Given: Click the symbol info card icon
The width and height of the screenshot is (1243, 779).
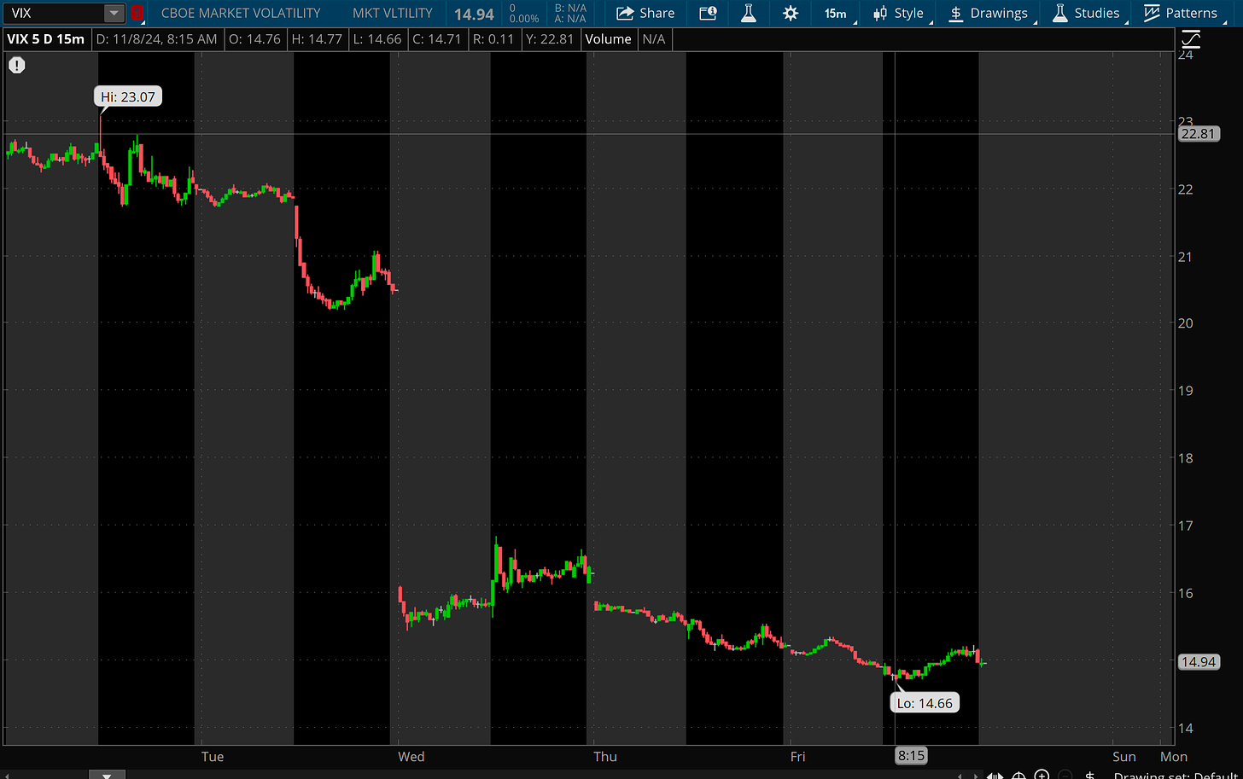Looking at the screenshot, I should [x=708, y=13].
